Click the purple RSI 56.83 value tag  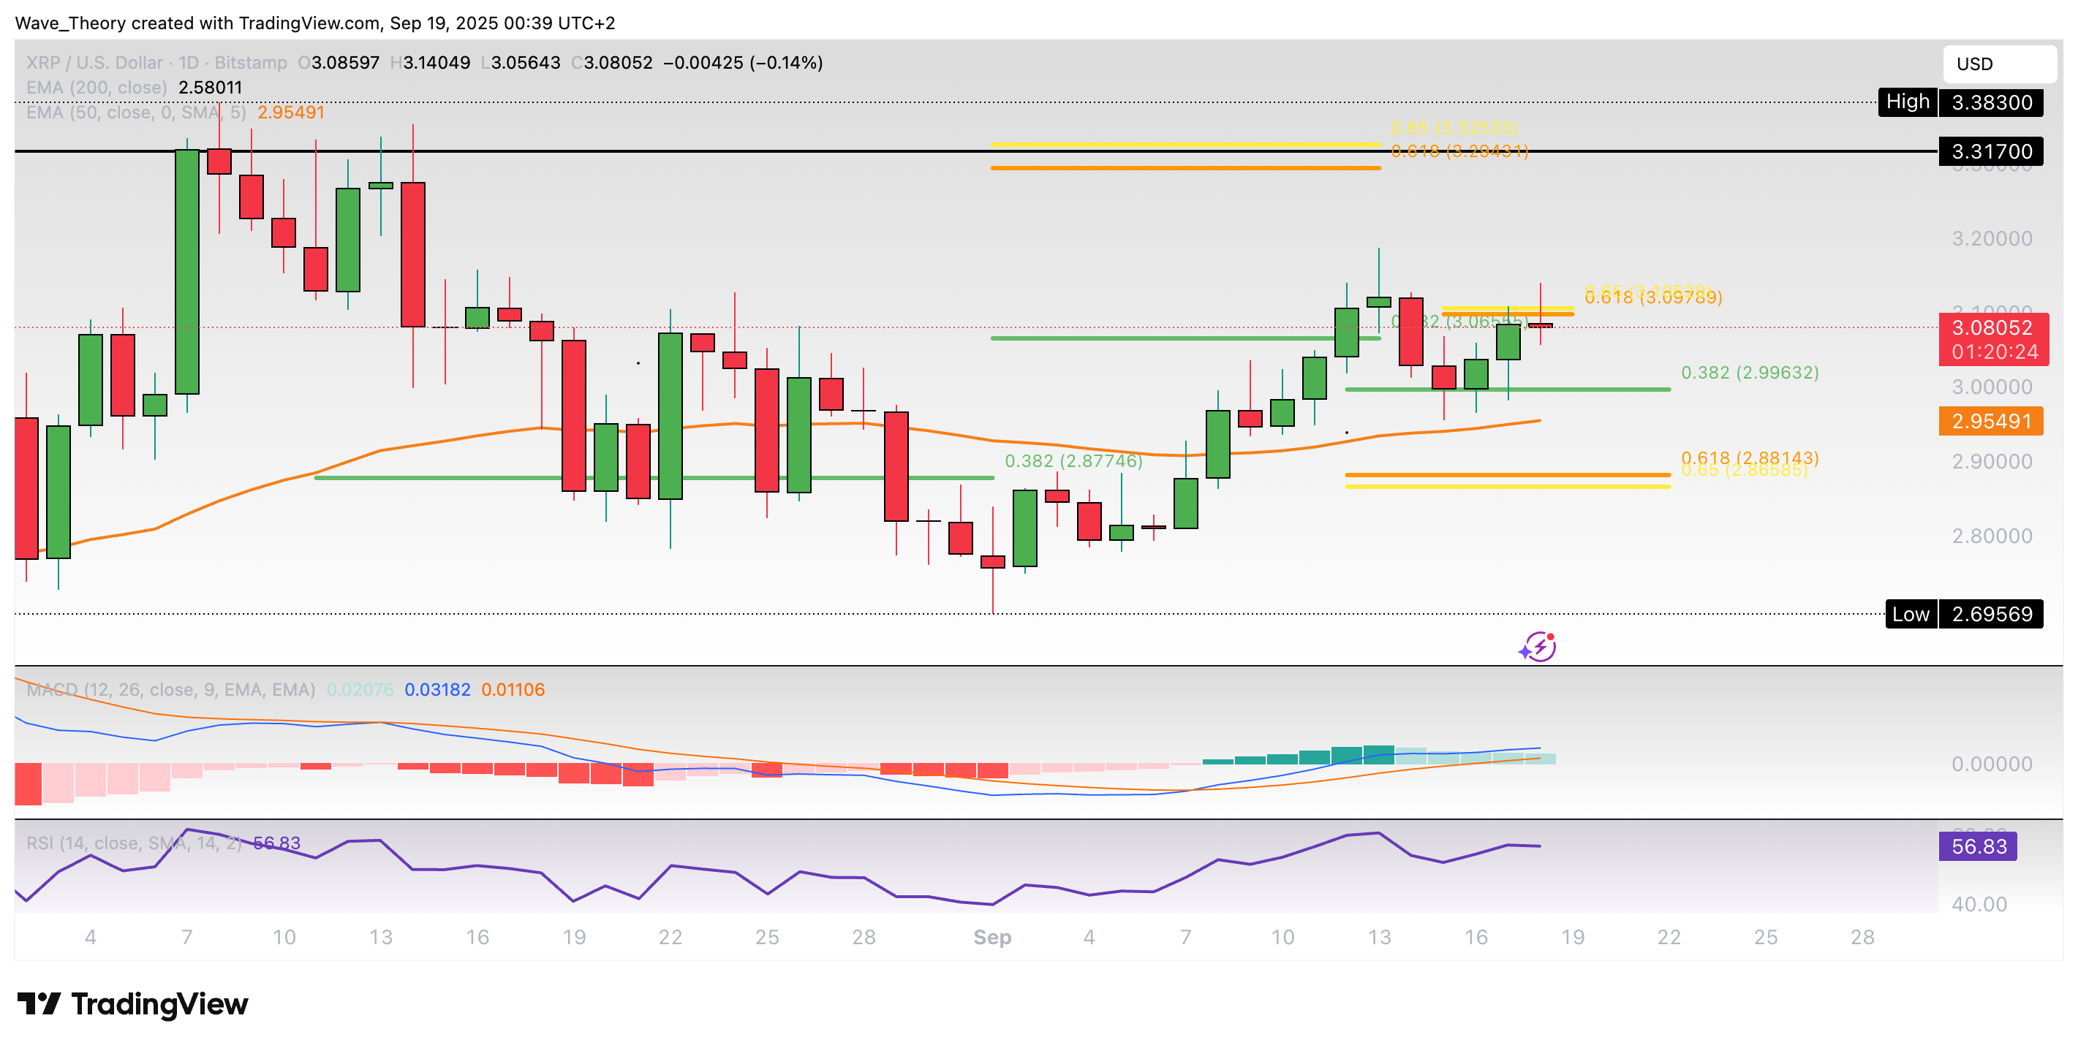1978,846
